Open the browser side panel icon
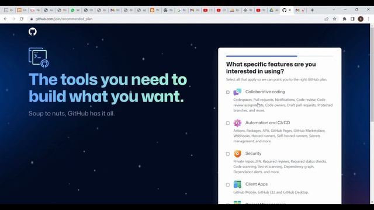 tap(352, 19)
